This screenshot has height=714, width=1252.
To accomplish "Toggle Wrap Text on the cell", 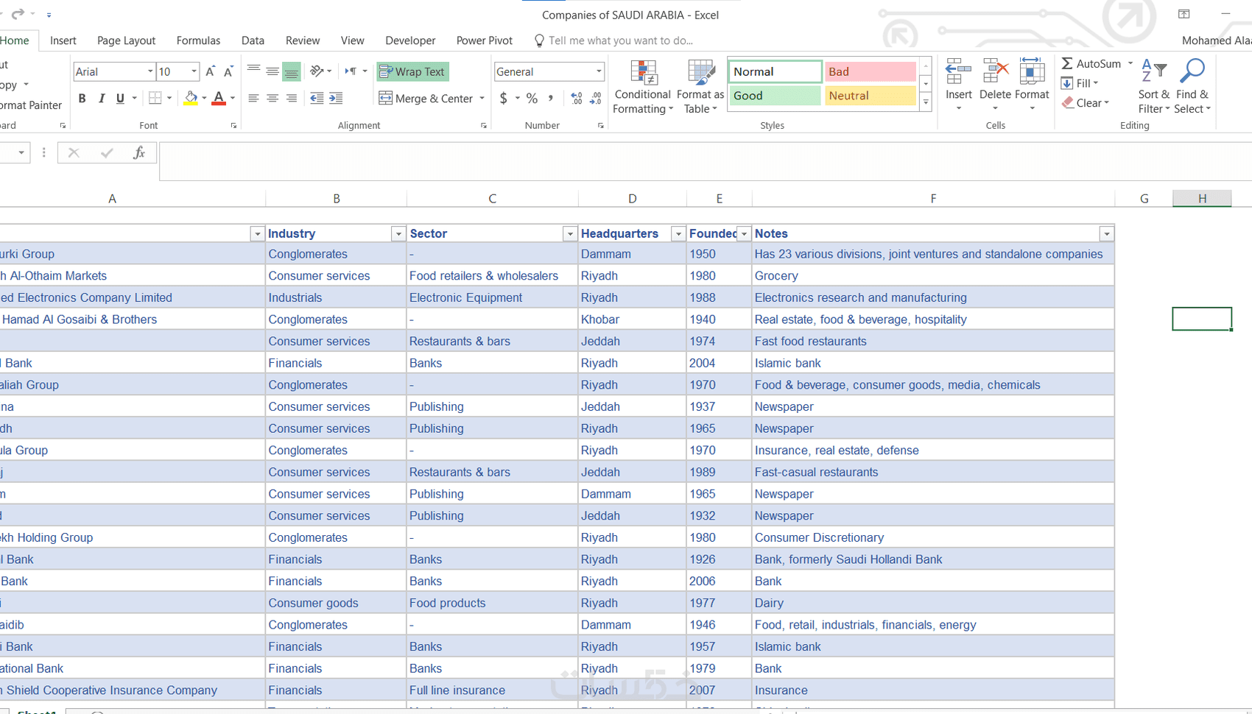I will click(412, 71).
